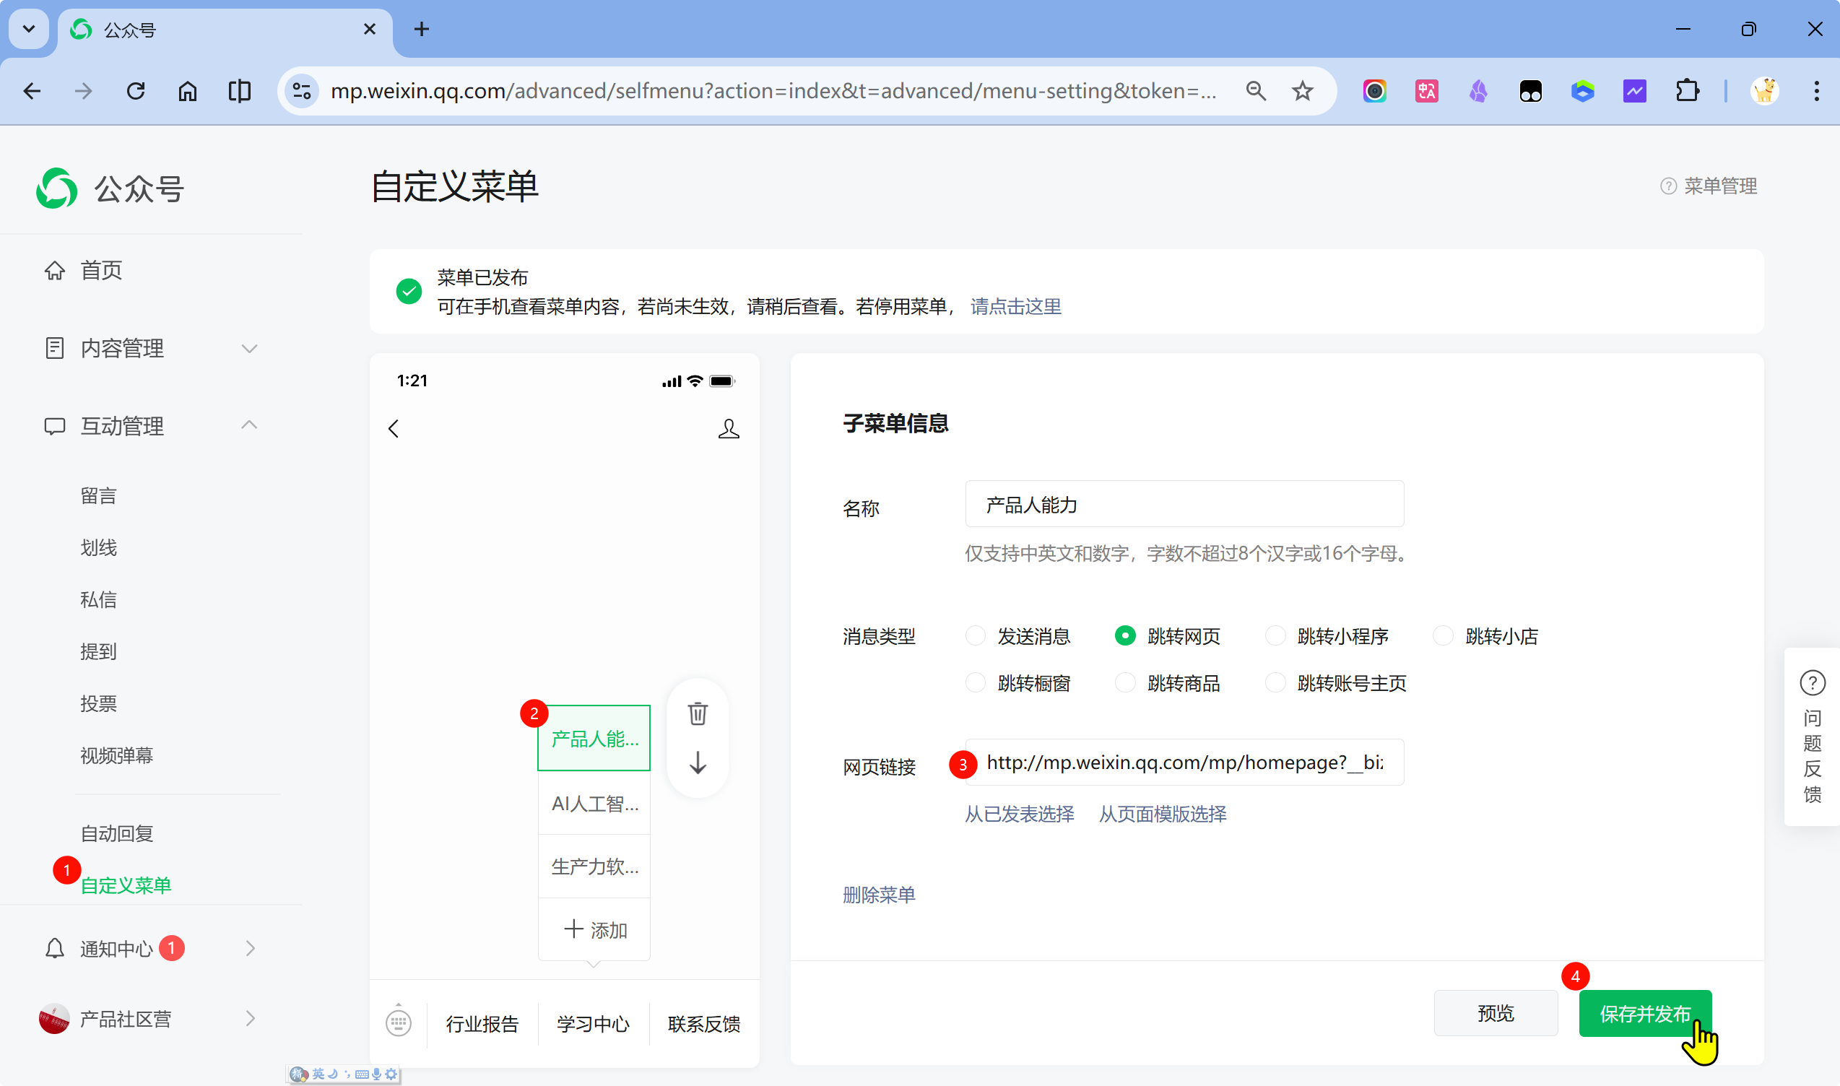Click the keyboard icon in phone preview
Viewport: 1840px width, 1086px height.
[x=398, y=1022]
